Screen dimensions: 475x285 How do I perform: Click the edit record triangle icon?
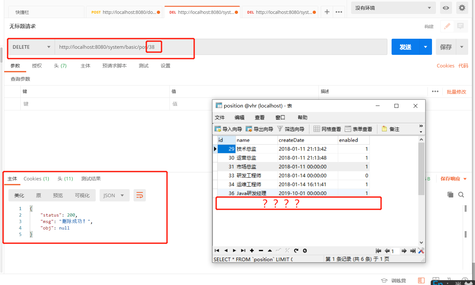point(270,250)
